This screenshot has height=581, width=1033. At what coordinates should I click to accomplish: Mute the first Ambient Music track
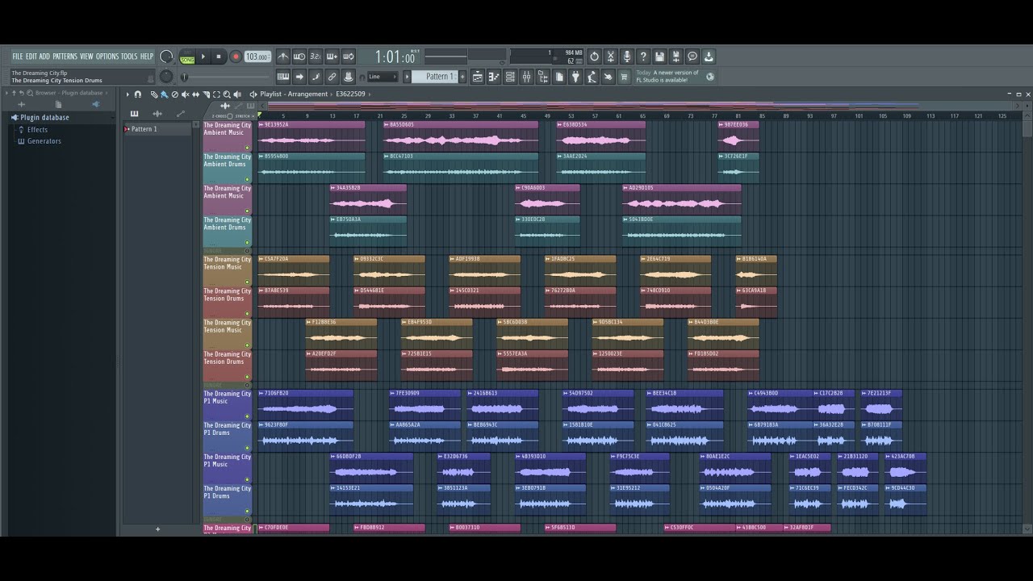248,148
